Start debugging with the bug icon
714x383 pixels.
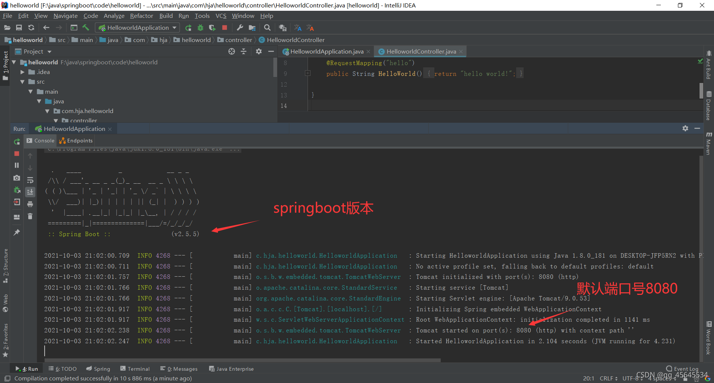[200, 28]
